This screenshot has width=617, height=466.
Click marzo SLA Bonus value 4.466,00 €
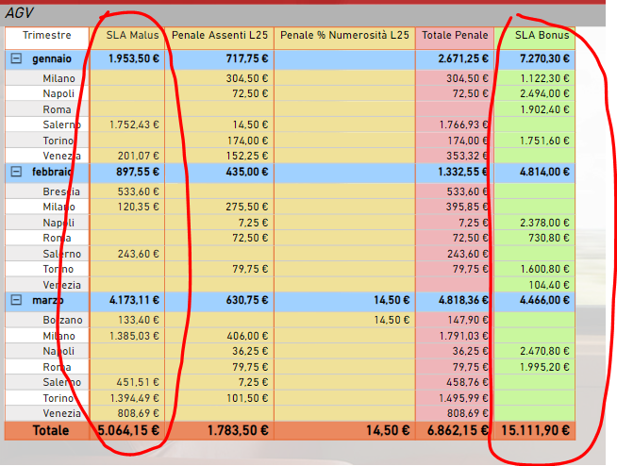point(544,300)
